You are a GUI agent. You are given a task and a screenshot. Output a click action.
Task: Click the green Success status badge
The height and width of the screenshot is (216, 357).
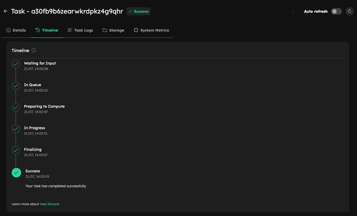click(139, 11)
